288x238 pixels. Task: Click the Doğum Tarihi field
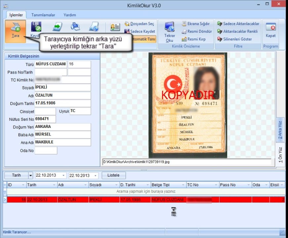tap(62, 103)
